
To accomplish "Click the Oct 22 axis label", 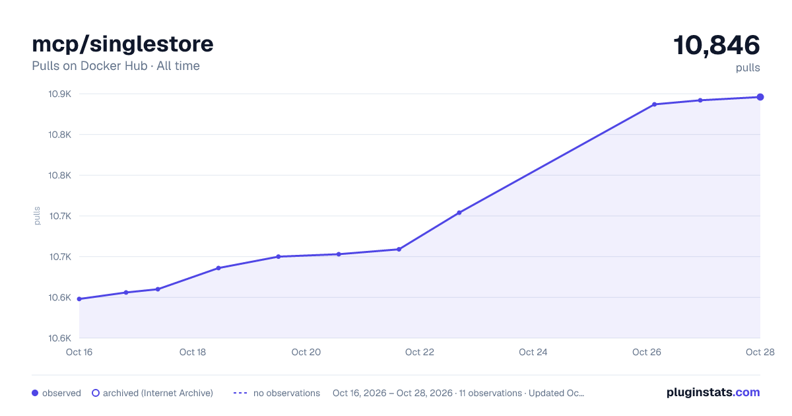I will pos(420,352).
